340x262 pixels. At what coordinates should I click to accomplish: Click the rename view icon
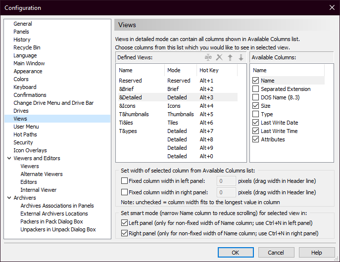[208, 58]
